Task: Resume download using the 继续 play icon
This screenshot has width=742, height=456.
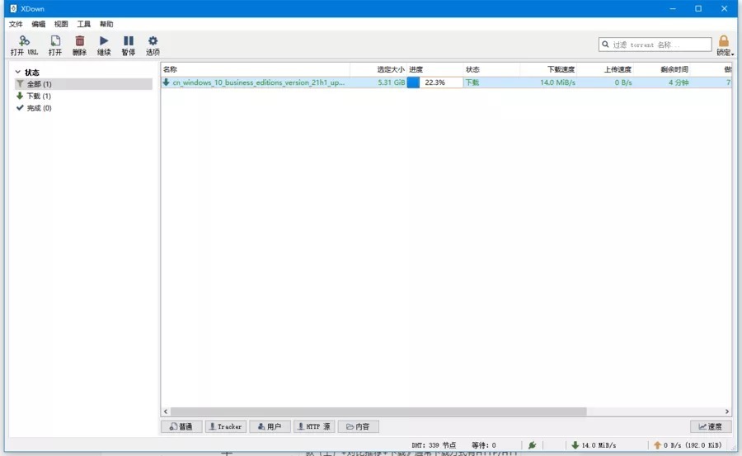Action: click(x=104, y=45)
